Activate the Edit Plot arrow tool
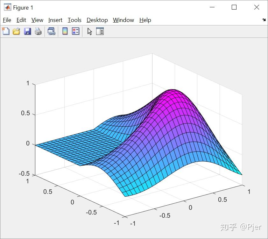268x239 pixels. (89, 32)
